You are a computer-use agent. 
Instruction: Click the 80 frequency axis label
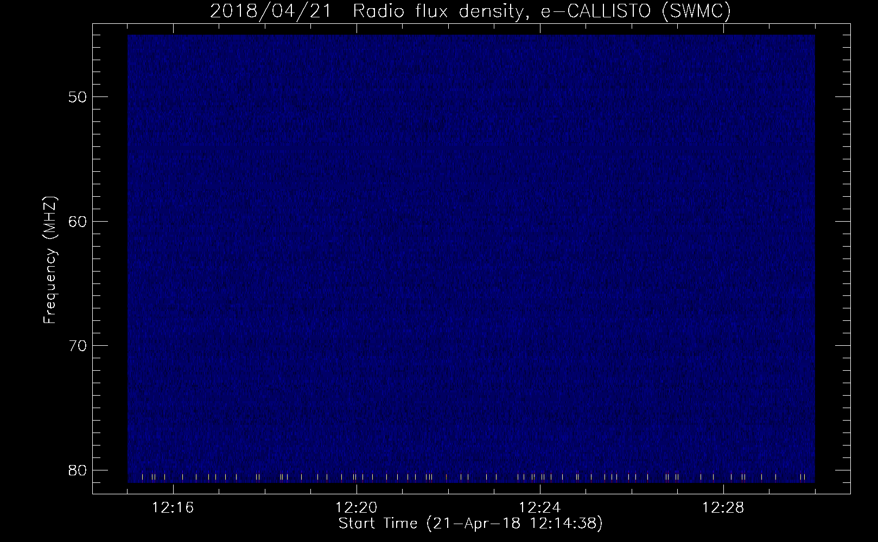tap(77, 469)
